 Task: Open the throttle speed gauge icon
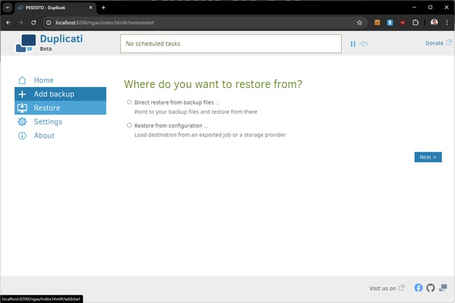tap(364, 44)
